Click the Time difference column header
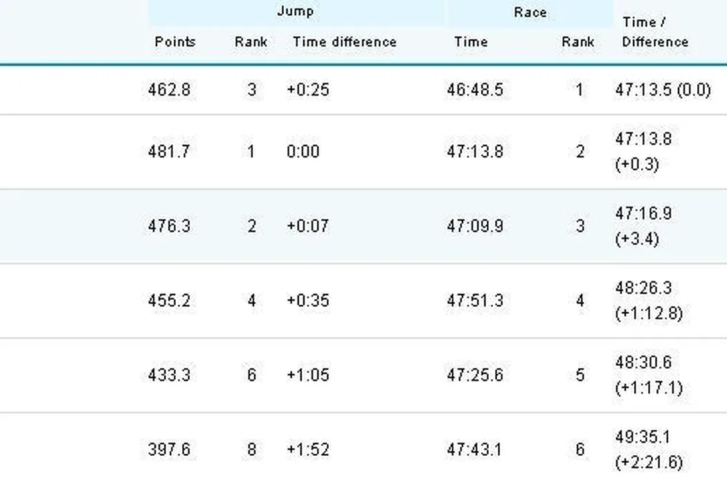 (x=344, y=42)
